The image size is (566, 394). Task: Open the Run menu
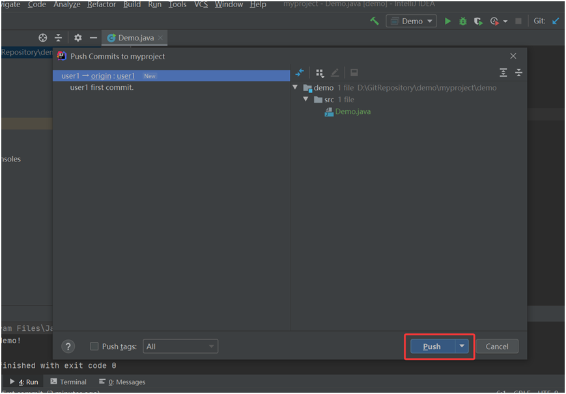click(154, 5)
